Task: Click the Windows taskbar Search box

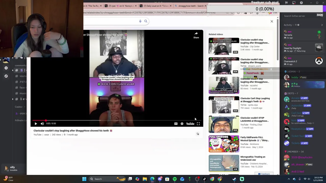Action: click(107, 179)
